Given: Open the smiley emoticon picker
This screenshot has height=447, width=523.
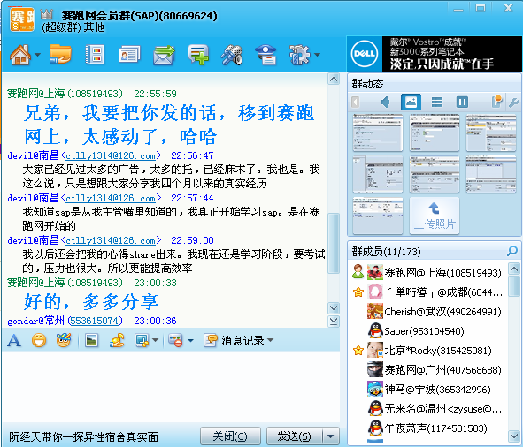Looking at the screenshot, I should coord(39,340).
